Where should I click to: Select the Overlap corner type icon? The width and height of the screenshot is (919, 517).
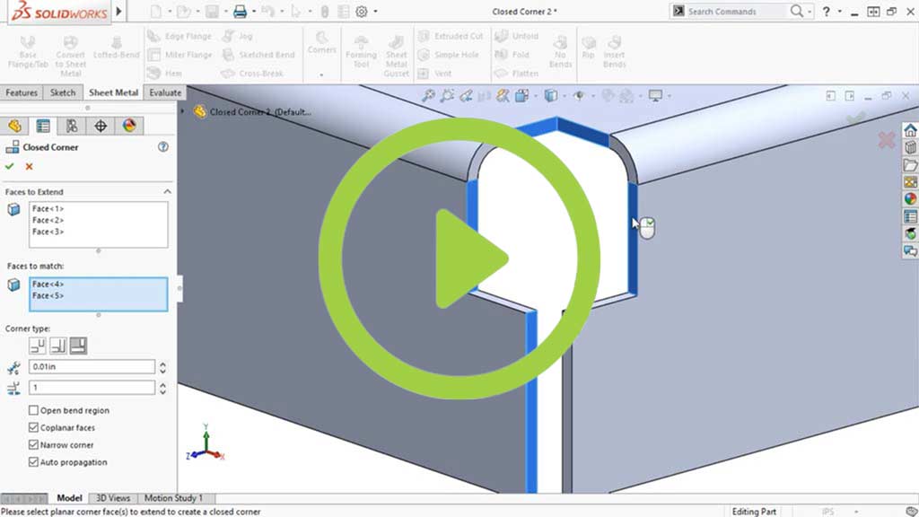point(57,346)
